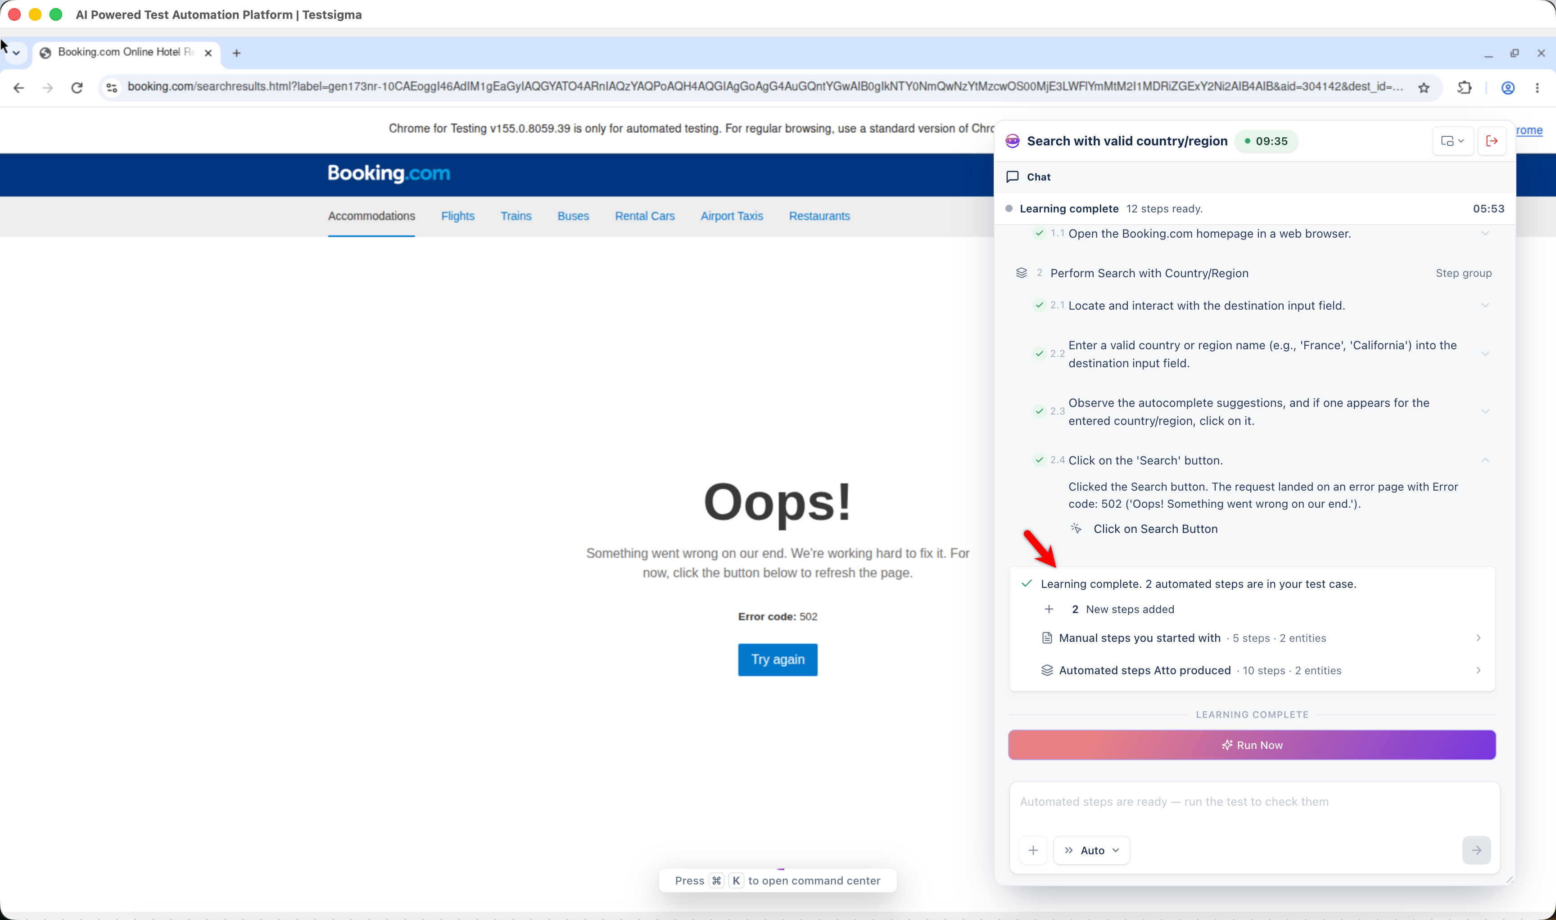Close the Booking.com browser tab

[x=208, y=53]
